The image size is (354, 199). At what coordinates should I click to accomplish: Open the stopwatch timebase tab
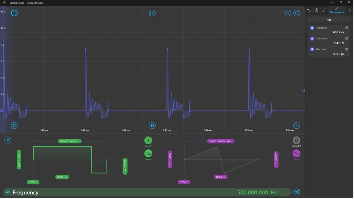[316, 10]
